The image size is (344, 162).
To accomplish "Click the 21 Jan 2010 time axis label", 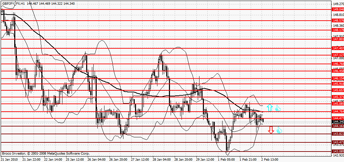I will (9, 160).
